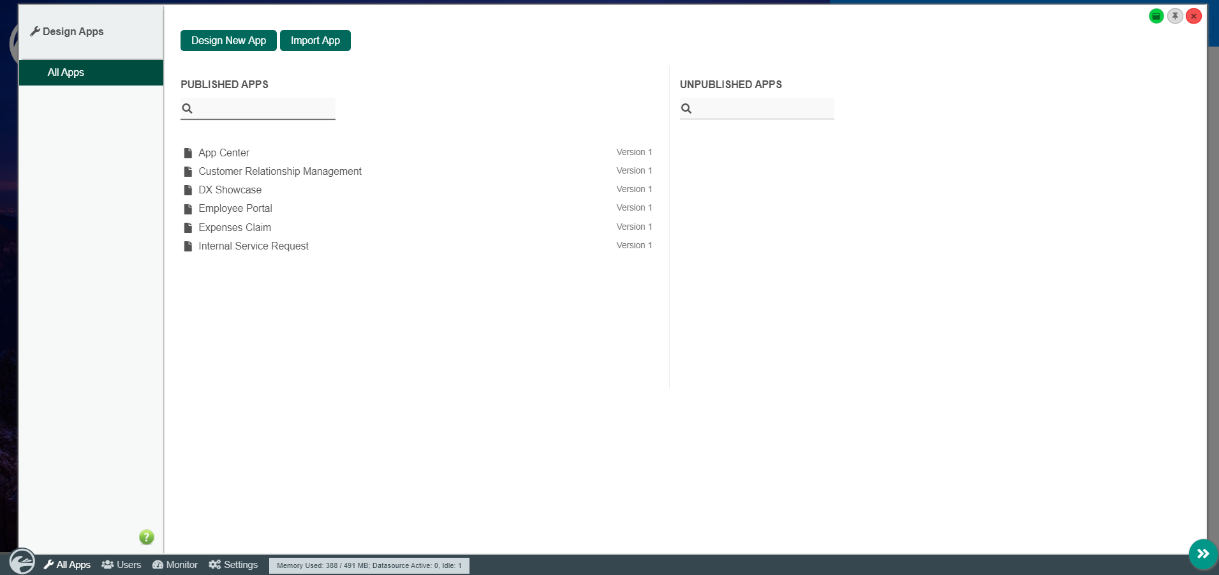
Task: Click the Joget logo in bottom bar
Action: [x=22, y=562]
